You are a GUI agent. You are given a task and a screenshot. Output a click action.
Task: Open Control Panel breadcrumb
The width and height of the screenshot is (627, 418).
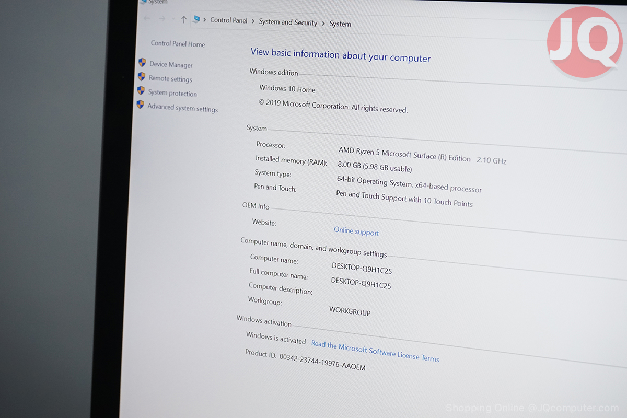[228, 20]
